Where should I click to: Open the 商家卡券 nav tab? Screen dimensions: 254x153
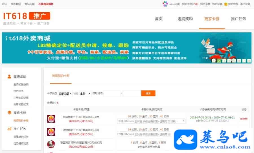pos(212,19)
